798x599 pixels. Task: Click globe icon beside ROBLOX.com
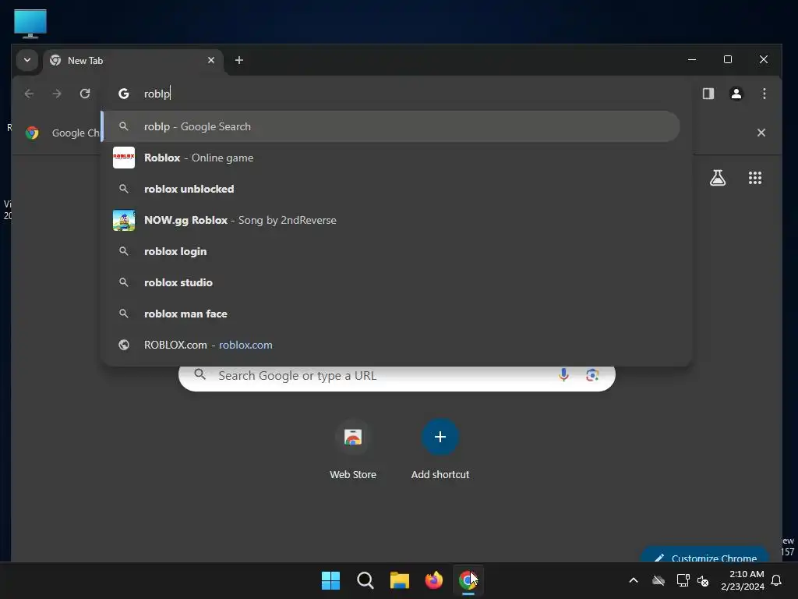[x=124, y=345]
